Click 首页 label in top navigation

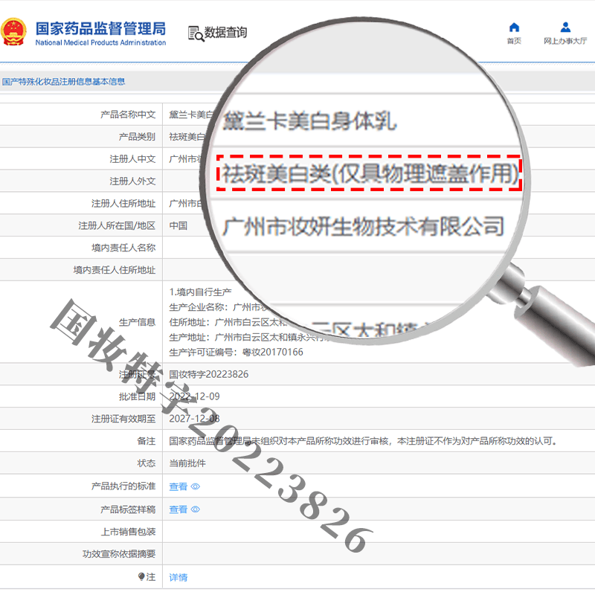[514, 41]
